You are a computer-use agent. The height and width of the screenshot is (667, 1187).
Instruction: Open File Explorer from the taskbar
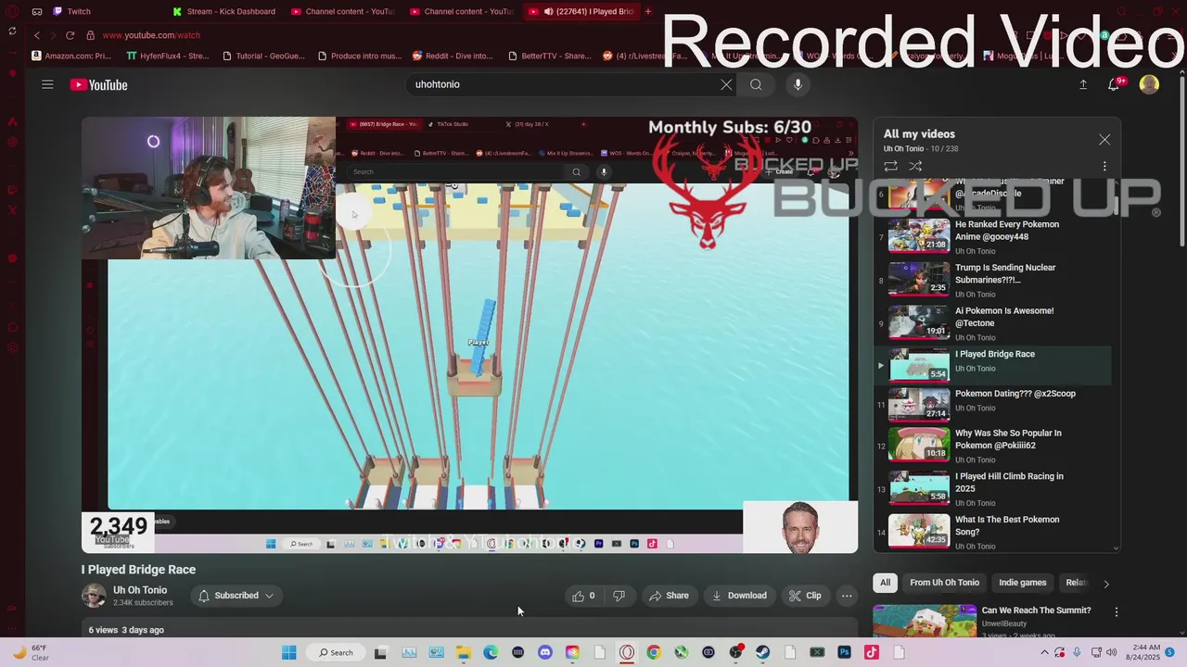(x=463, y=652)
